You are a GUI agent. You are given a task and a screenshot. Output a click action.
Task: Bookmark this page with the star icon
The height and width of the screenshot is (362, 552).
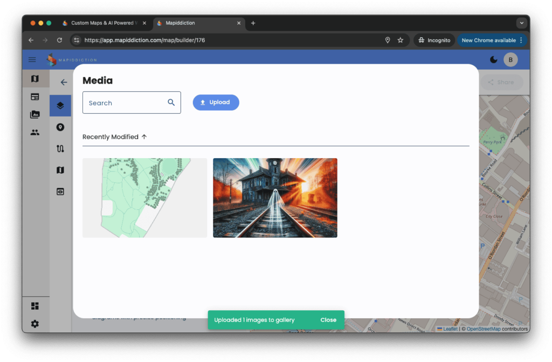pyautogui.click(x=401, y=40)
